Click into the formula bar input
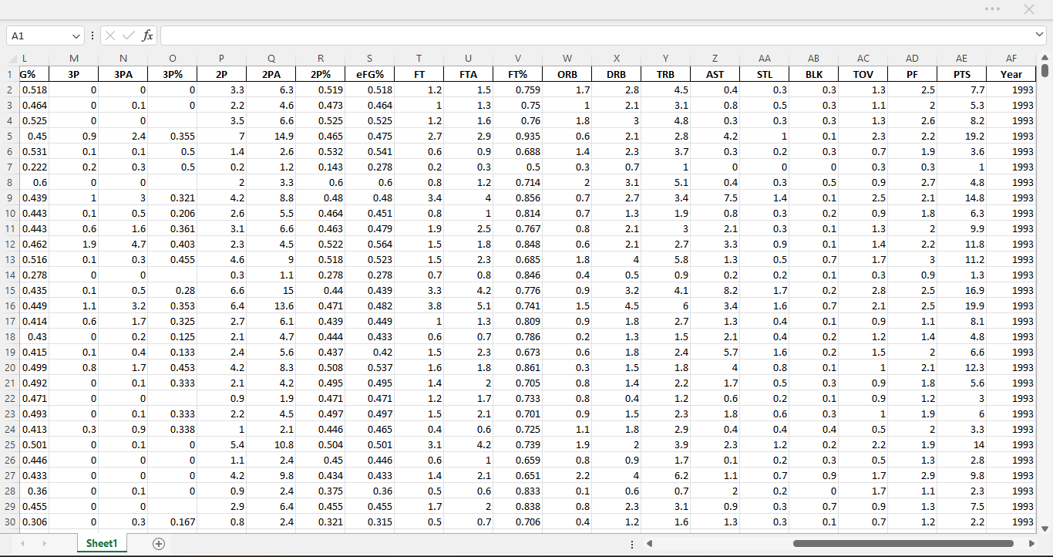Screen dimensions: 1053x557 [597, 35]
